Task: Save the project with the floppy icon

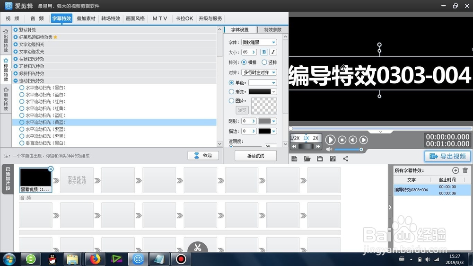Action: pos(320,159)
